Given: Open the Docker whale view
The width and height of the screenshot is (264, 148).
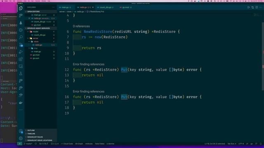Looking at the screenshot, I should [x=21, y=102].
